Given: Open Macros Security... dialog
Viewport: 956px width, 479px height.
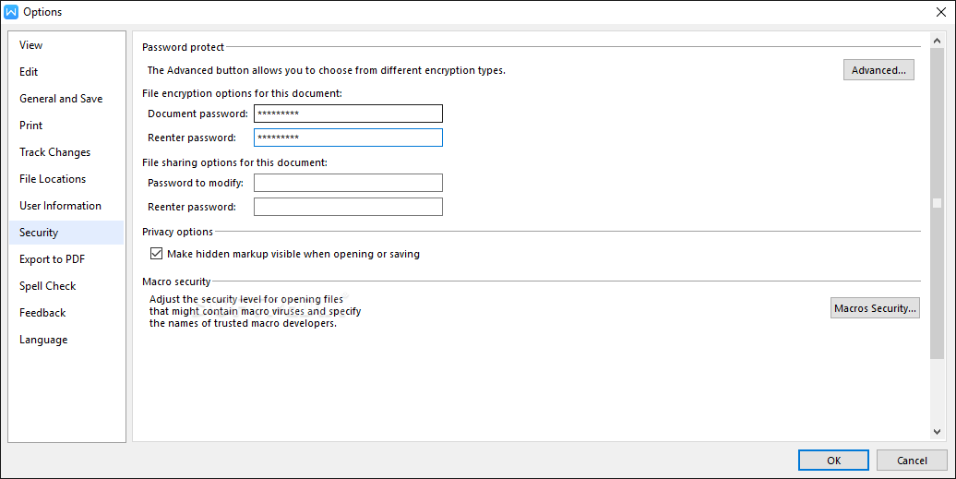Looking at the screenshot, I should [875, 308].
